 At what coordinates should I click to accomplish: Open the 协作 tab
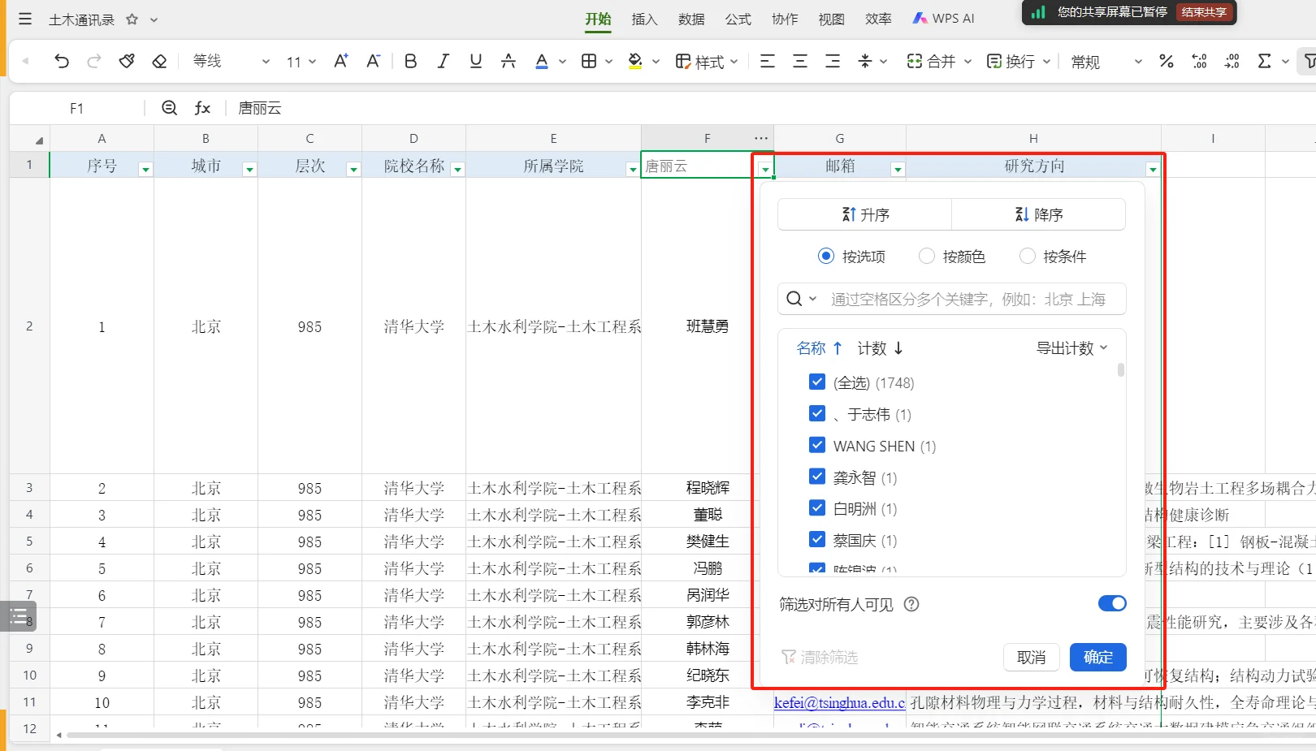[785, 19]
